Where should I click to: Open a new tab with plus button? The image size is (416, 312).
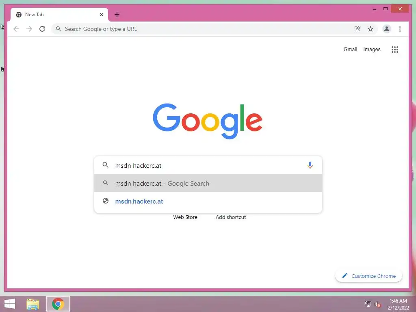(117, 15)
